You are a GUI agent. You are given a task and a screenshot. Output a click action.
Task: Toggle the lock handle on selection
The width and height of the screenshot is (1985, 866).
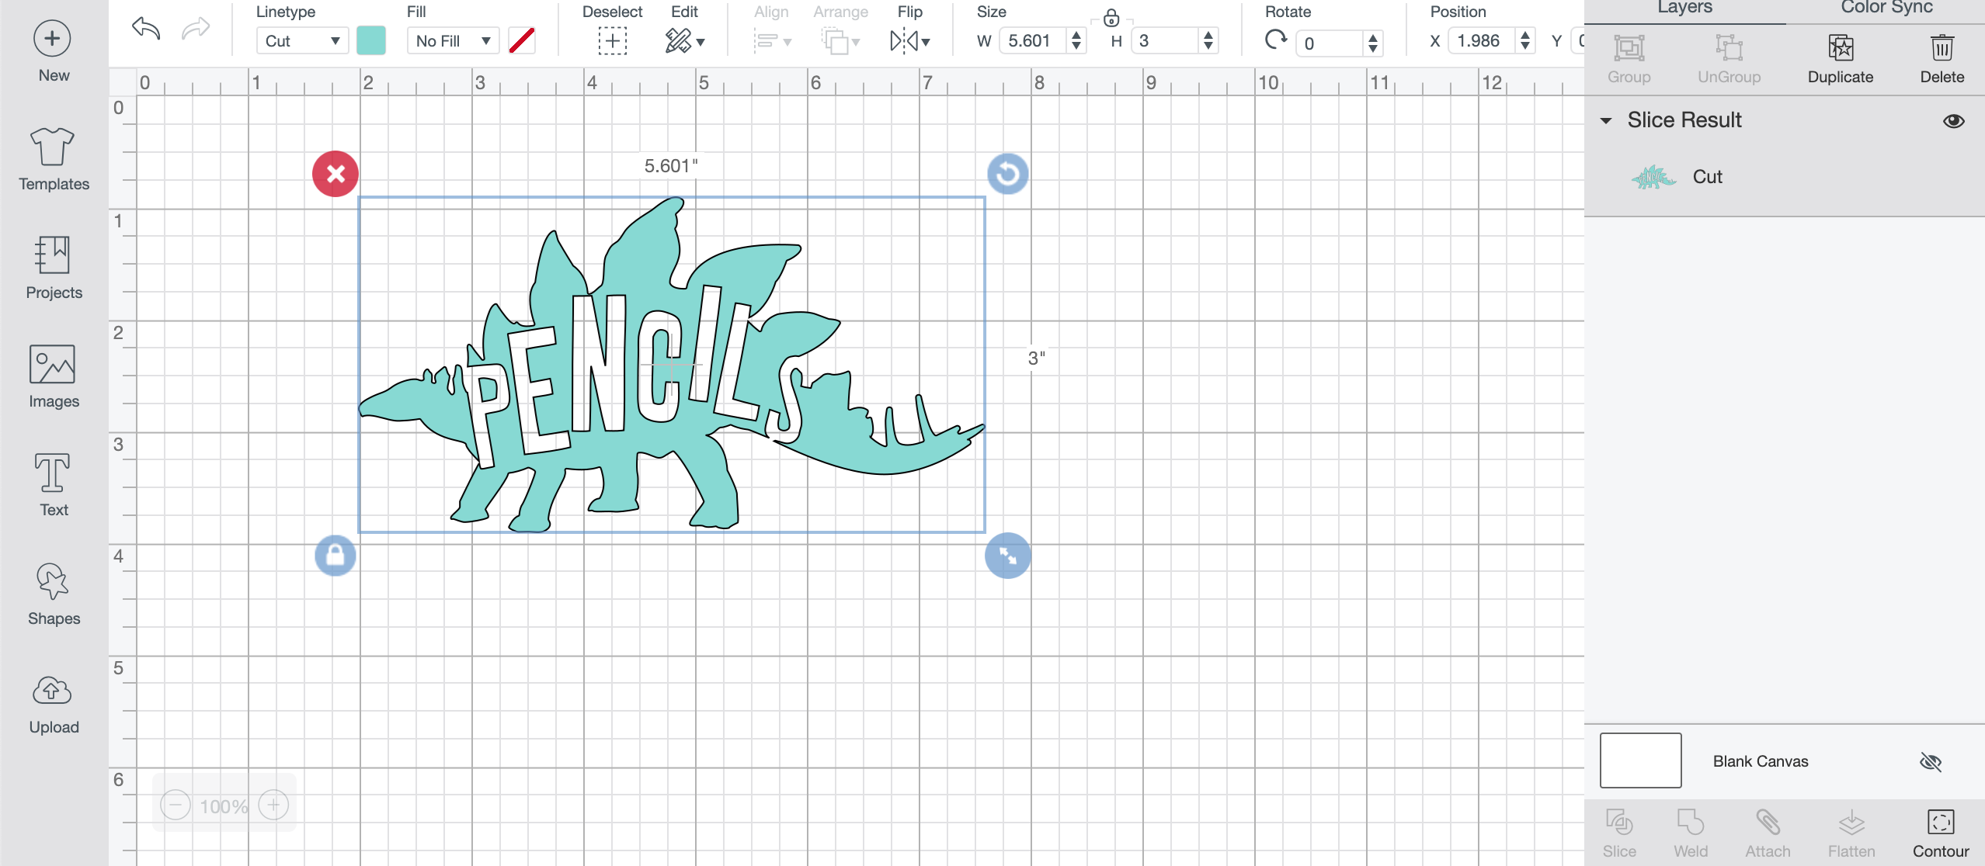[335, 556]
